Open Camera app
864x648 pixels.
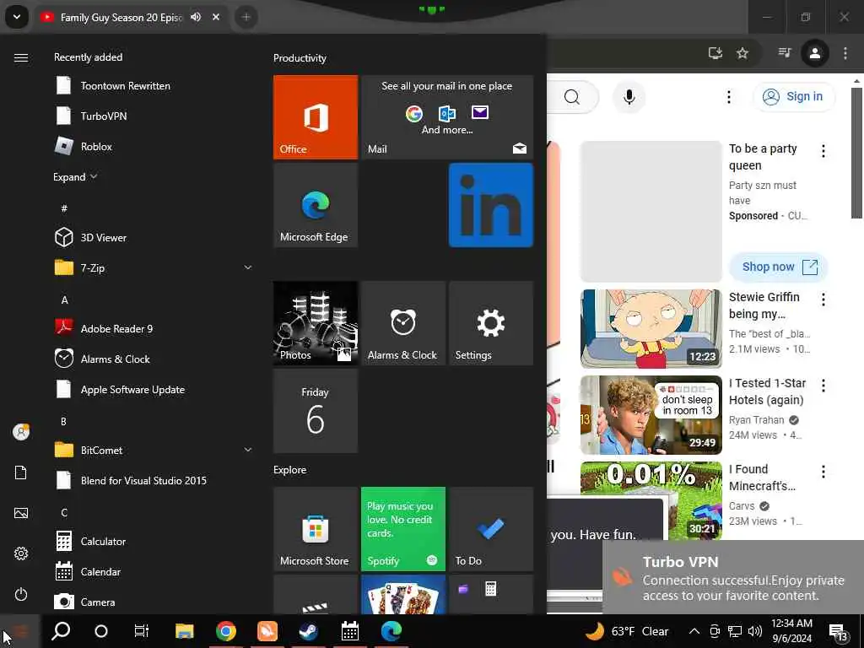pos(154,602)
